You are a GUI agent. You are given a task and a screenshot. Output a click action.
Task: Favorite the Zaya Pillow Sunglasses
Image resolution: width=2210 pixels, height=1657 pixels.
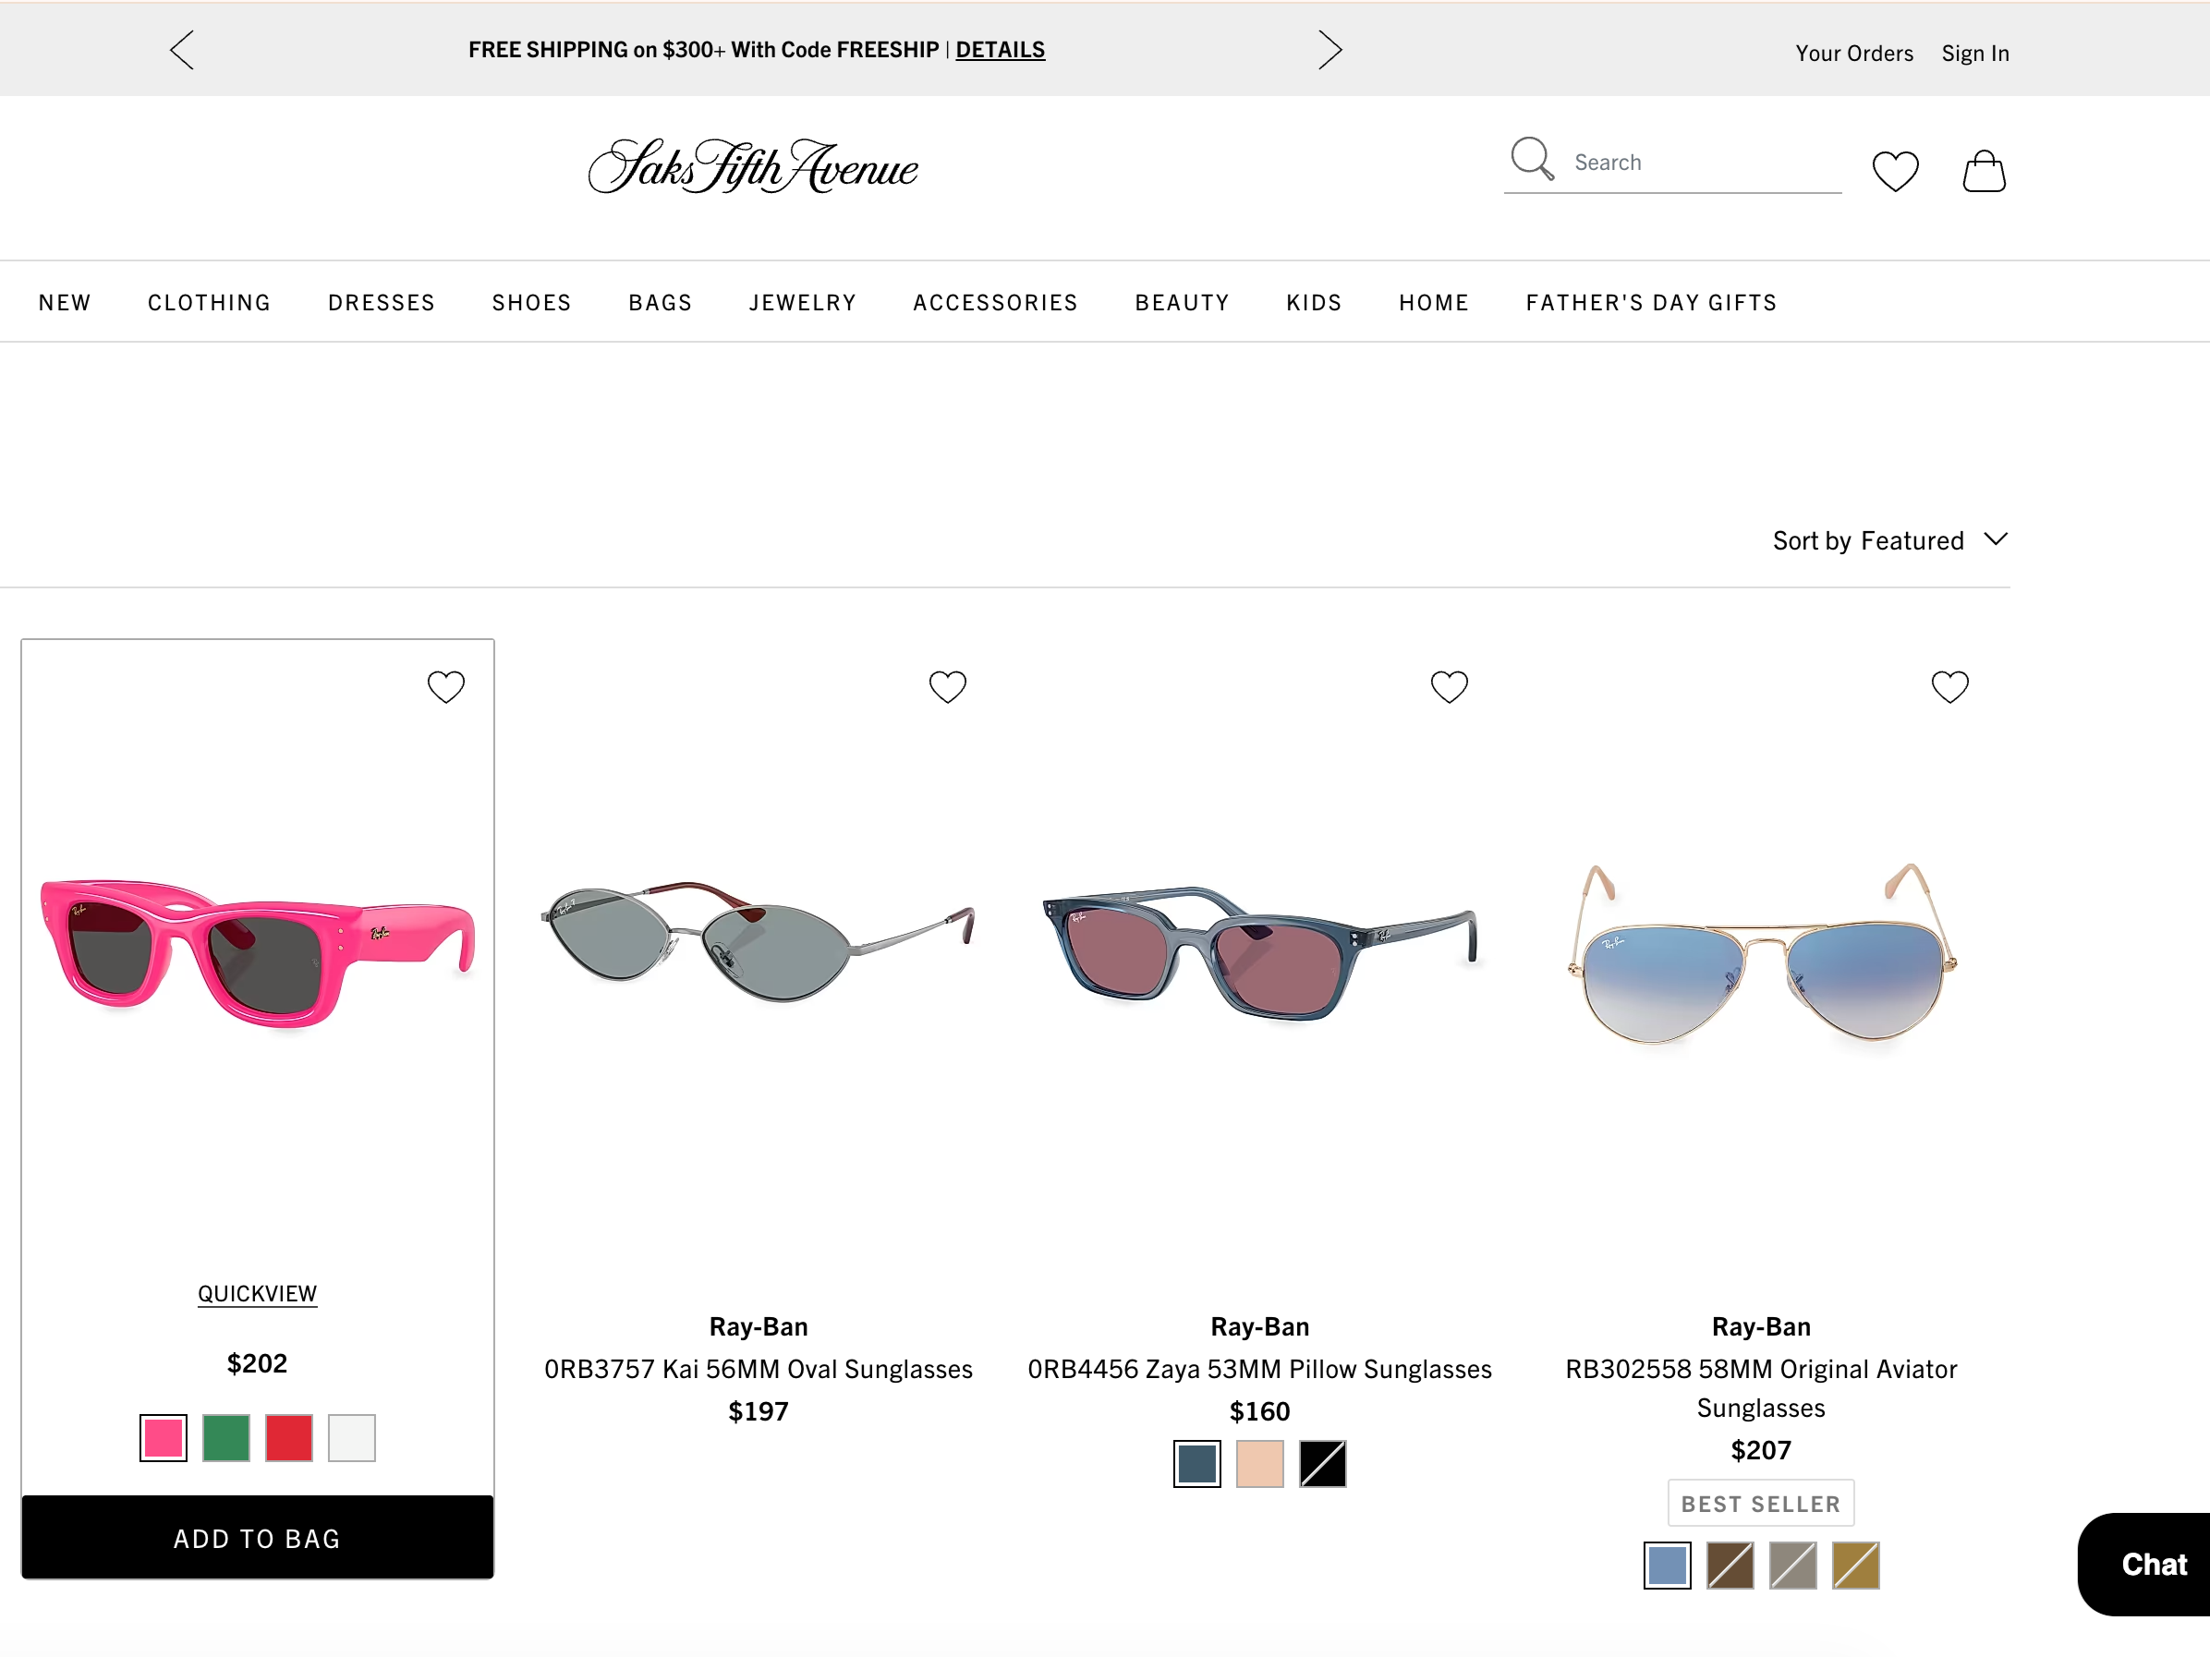[x=1449, y=687]
